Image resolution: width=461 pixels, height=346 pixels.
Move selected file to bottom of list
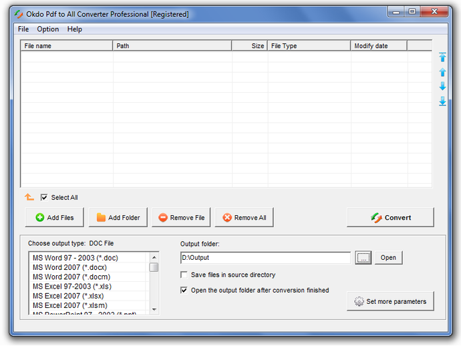click(x=442, y=101)
